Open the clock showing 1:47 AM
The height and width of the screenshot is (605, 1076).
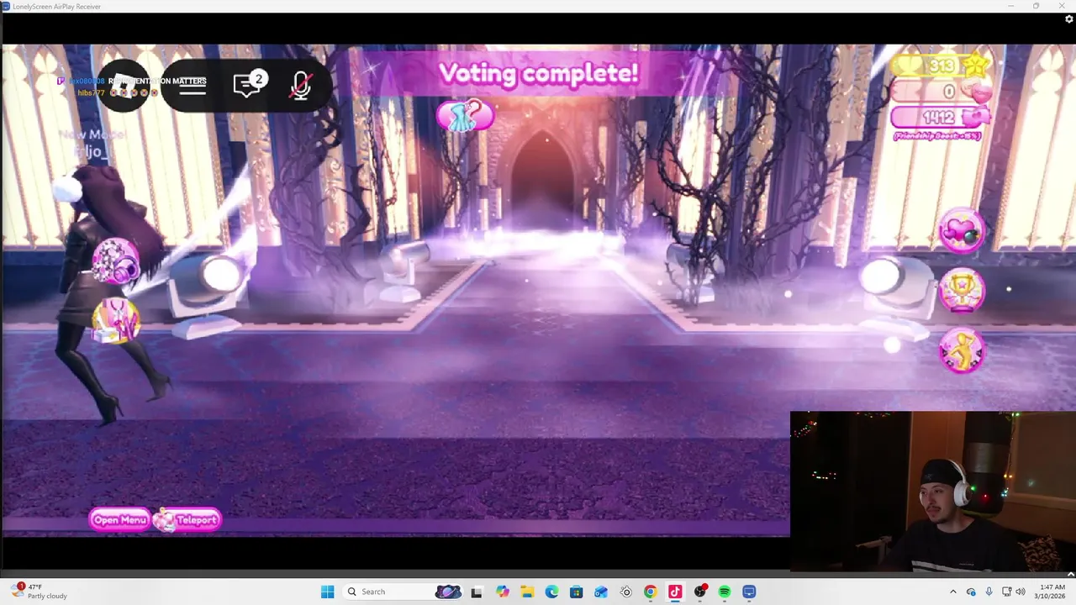click(1052, 592)
